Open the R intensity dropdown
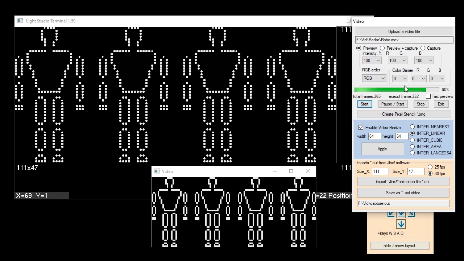 coord(397,61)
